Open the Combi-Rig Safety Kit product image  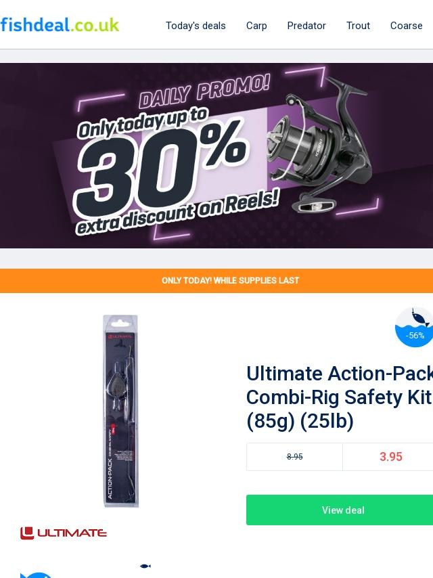120,411
